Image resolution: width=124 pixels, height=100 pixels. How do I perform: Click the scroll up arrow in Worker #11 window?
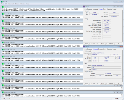pyautogui.click(x=122, y=87)
